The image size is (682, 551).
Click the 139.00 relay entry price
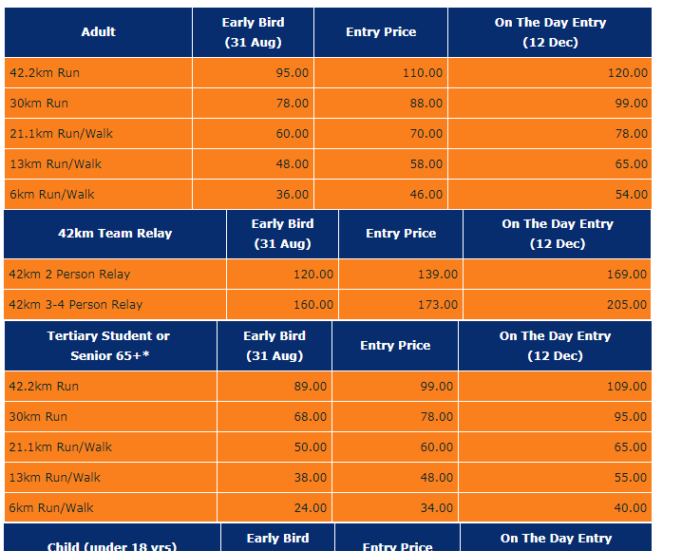click(x=438, y=274)
